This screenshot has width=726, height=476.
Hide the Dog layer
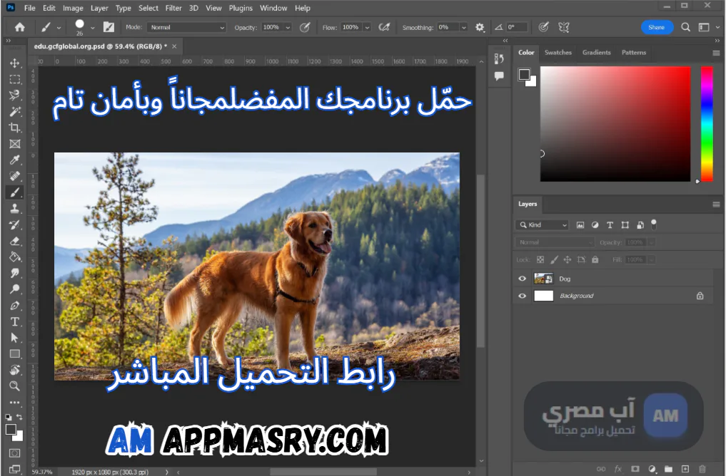pyautogui.click(x=523, y=279)
